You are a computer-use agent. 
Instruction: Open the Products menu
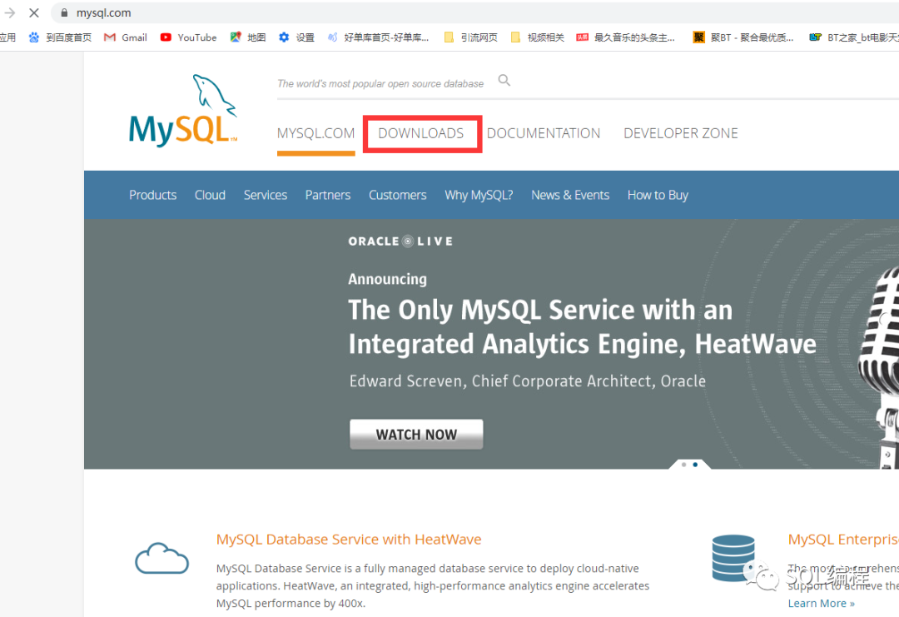point(152,195)
